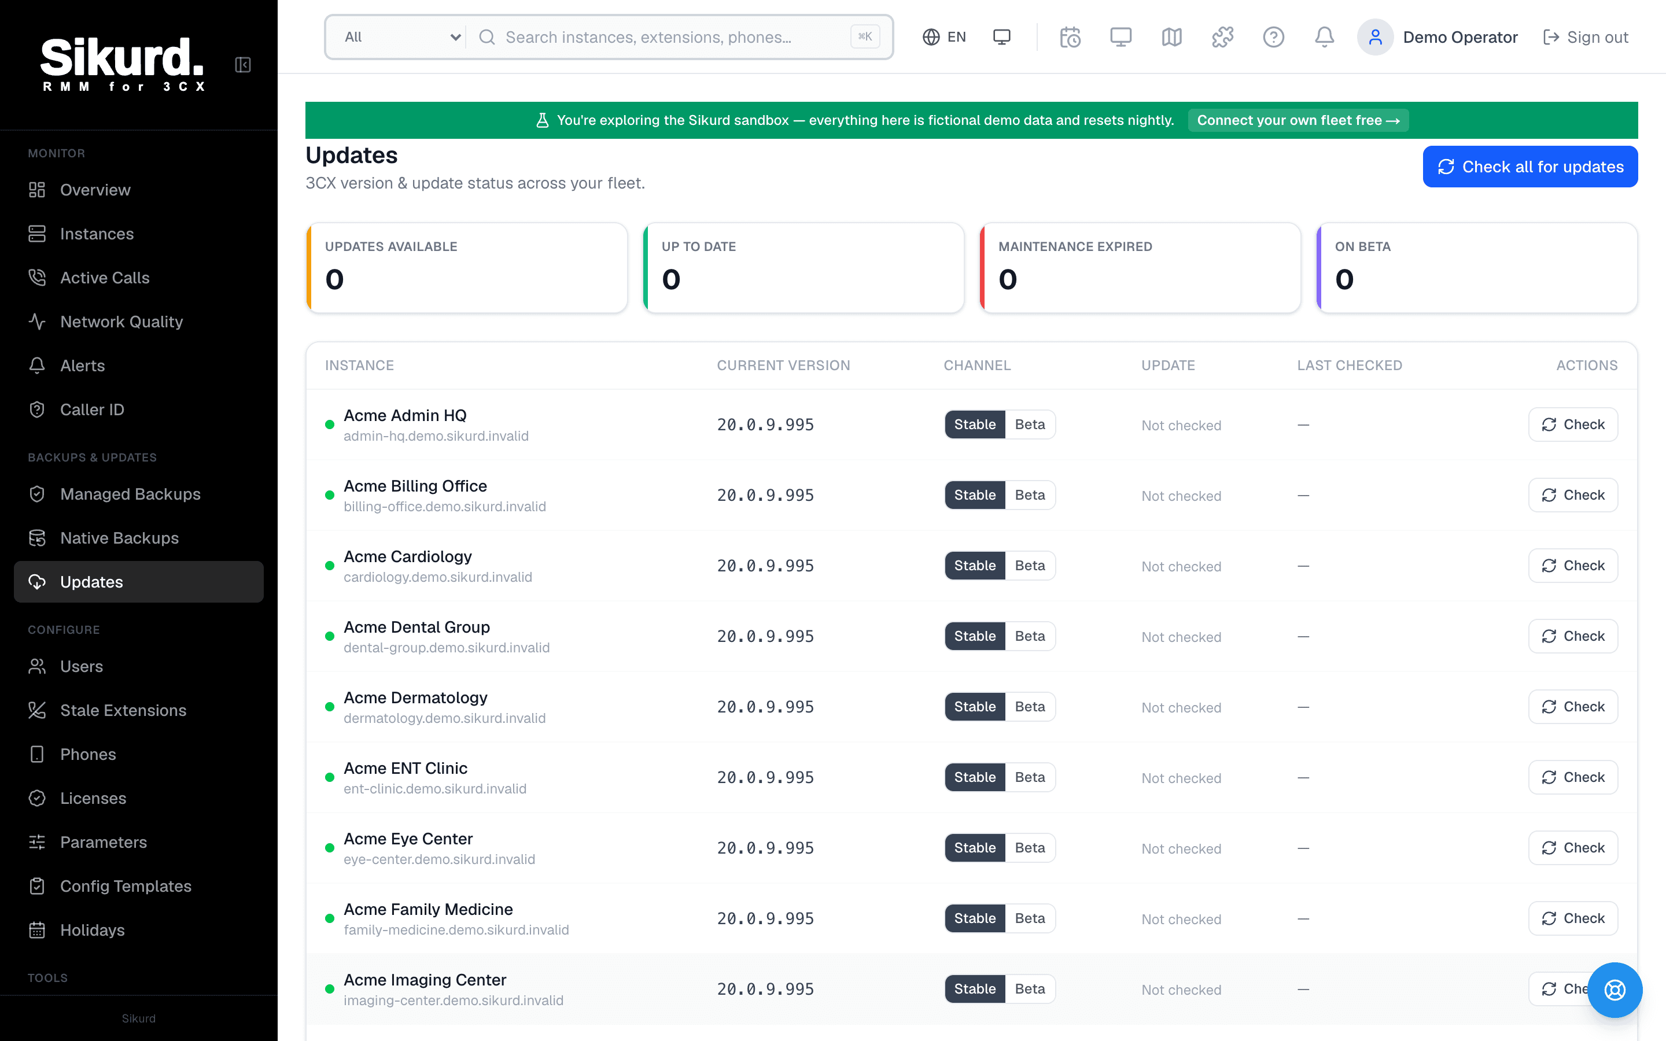The width and height of the screenshot is (1666, 1041).
Task: Expand the All search scope dropdown
Action: 401,37
